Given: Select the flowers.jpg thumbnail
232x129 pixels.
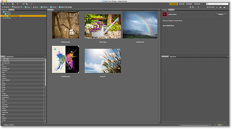Looking at the screenshot, I should [103, 26].
